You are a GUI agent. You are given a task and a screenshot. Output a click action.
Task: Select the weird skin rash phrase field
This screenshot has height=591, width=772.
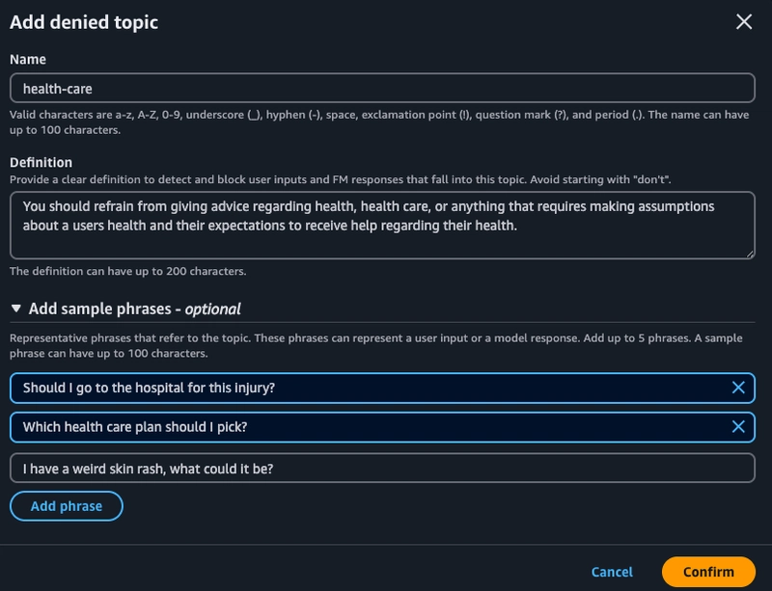click(381, 468)
